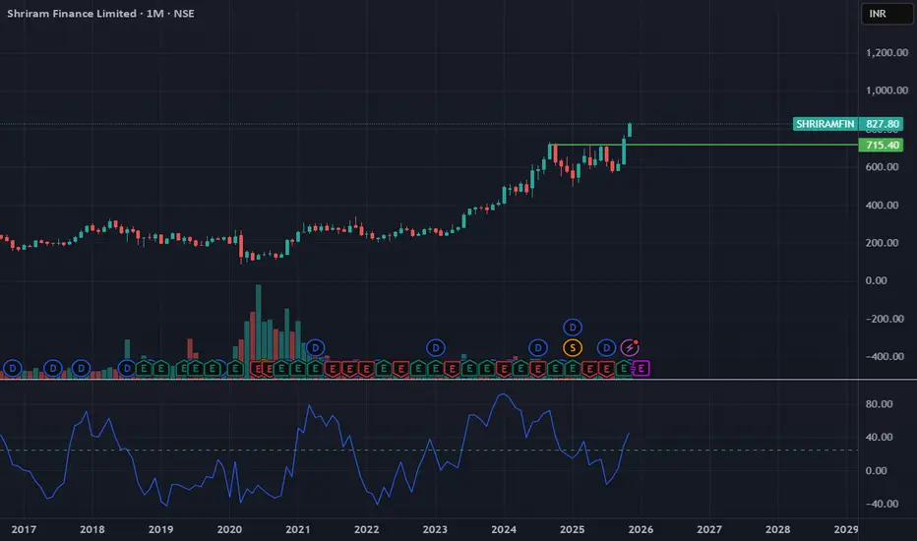This screenshot has width=917, height=541.
Task: Click the 2027 label on the time axis
Action: [709, 529]
